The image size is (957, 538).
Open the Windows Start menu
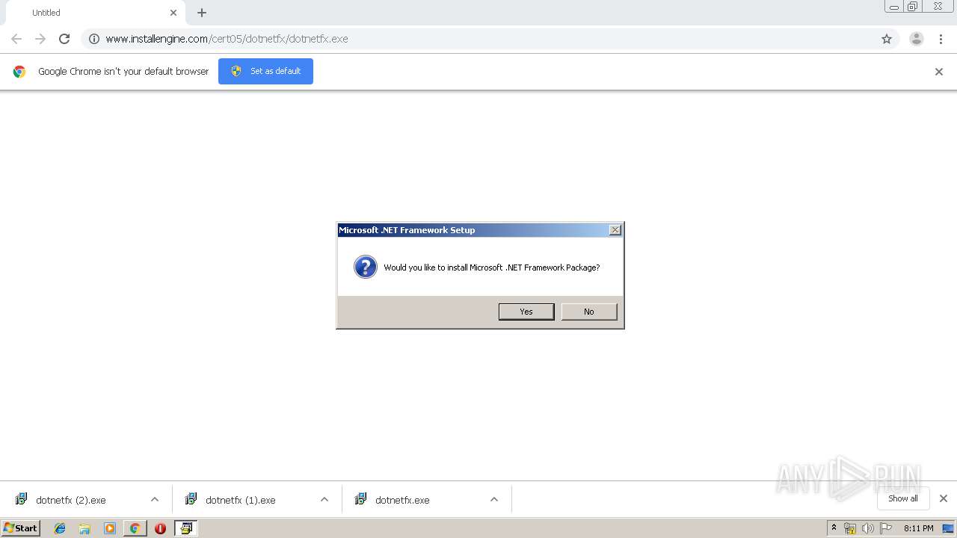point(21,528)
